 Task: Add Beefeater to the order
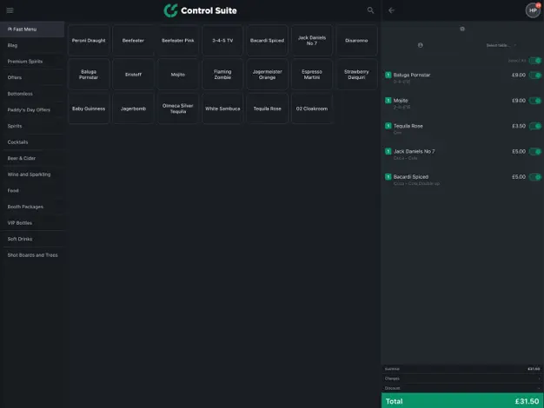(133, 41)
